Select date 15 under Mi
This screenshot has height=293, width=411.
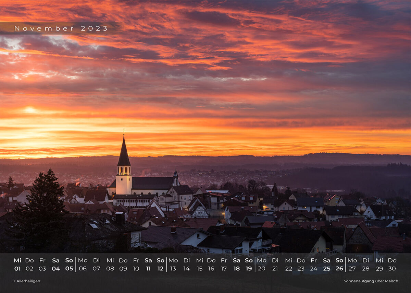[x=199, y=269]
